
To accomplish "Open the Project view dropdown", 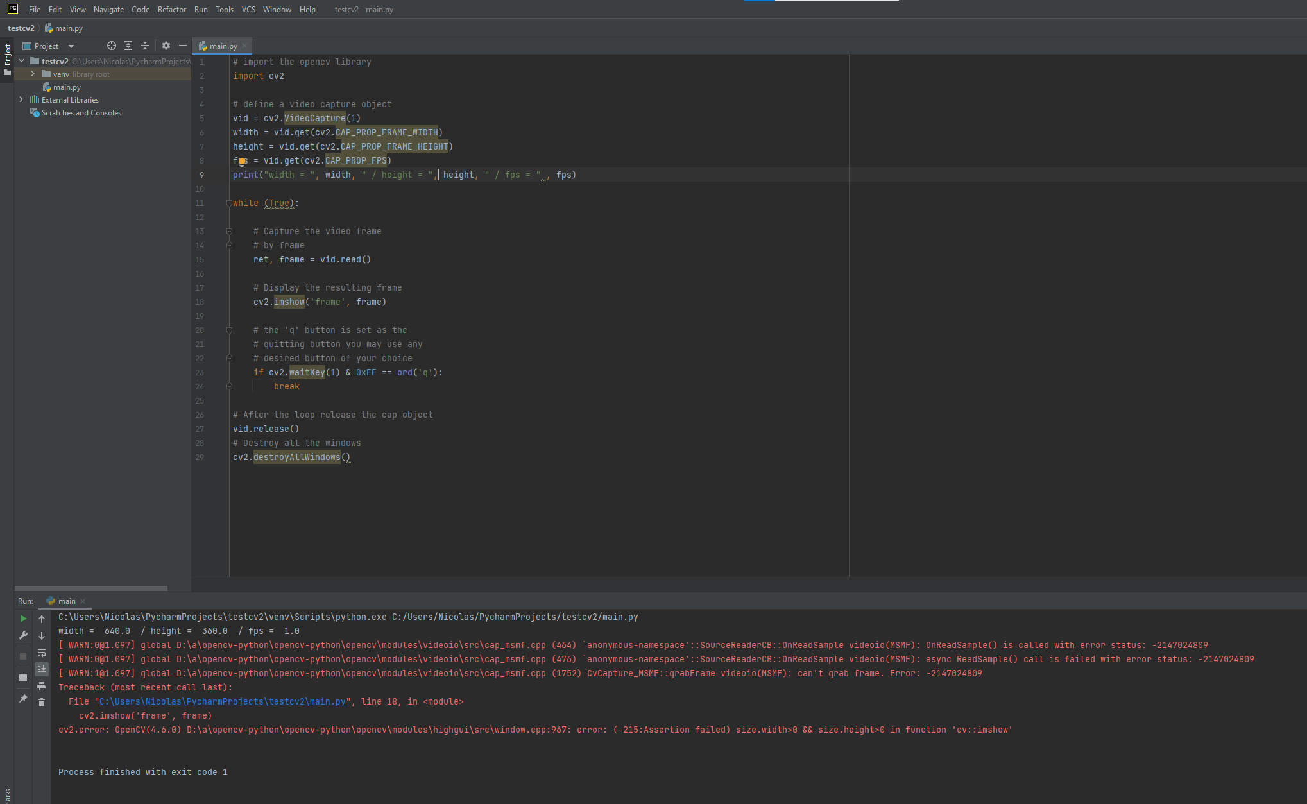I will [71, 46].
